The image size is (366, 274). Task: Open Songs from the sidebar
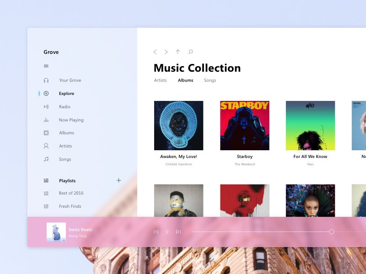65,159
